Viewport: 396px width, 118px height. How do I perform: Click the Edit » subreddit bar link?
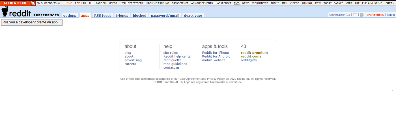coord(390,3)
